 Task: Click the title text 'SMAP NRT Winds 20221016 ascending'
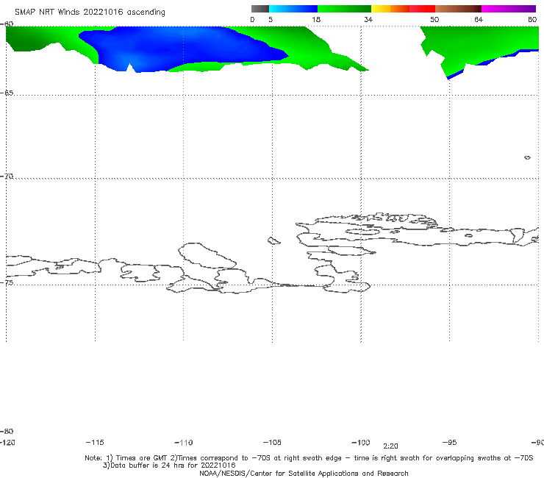90,12
